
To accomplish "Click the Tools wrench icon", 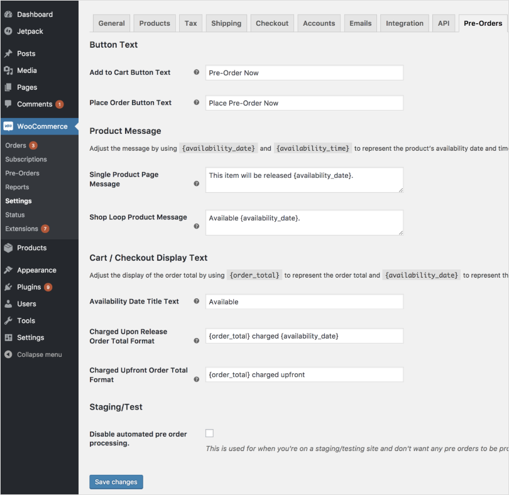I will pyautogui.click(x=8, y=320).
